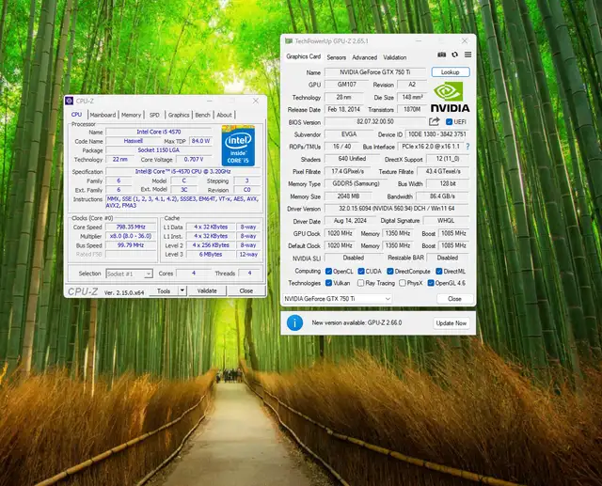The image size is (602, 486).
Task: Switch to the Mainboard tab in CPU-Z
Action: 103,115
